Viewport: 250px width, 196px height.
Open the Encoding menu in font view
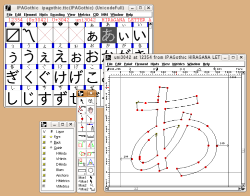57,14
